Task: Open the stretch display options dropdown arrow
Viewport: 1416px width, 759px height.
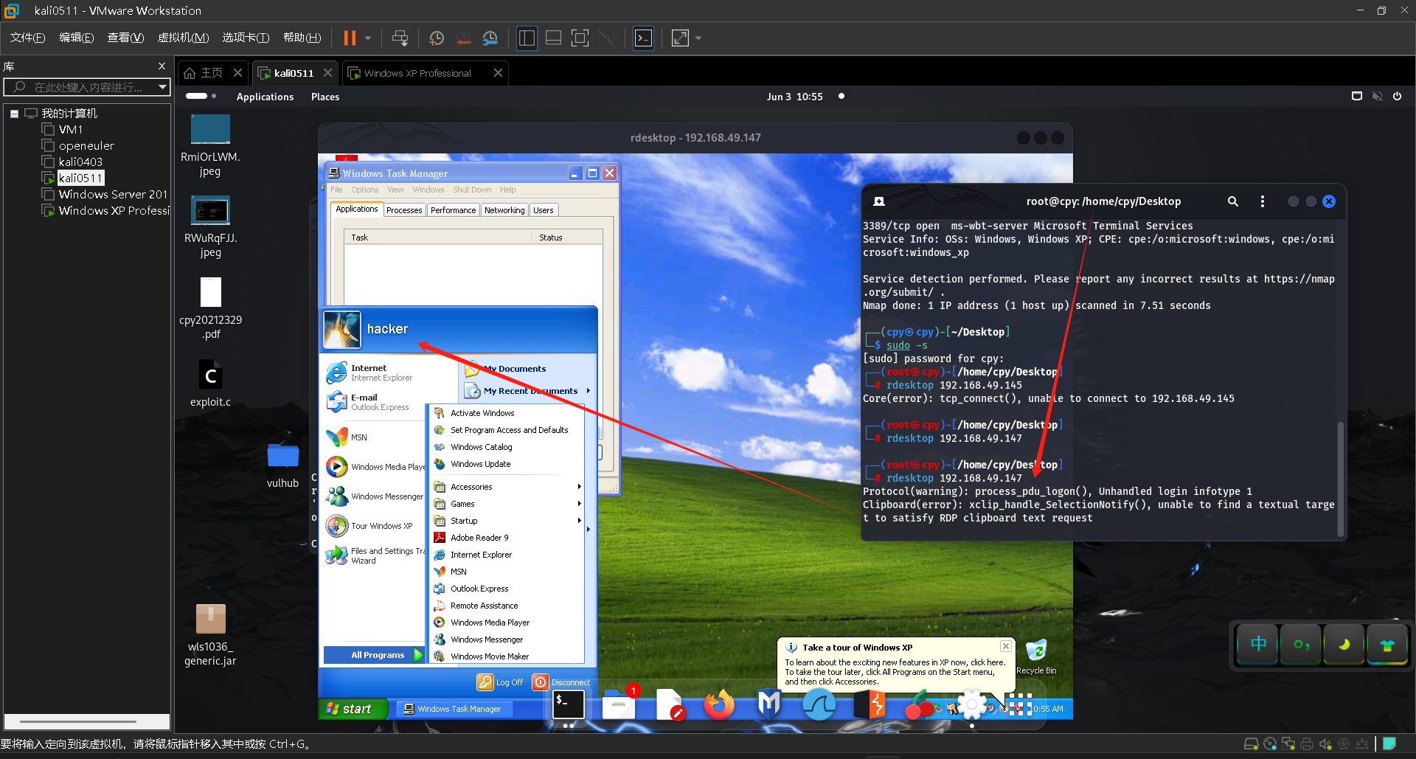Action: (x=698, y=38)
